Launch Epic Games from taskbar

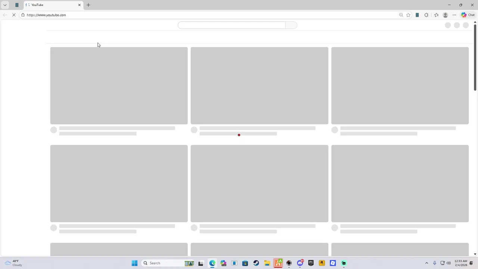[x=311, y=263]
